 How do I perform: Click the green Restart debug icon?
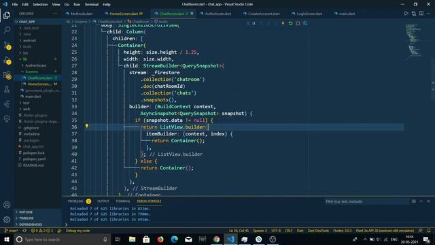[x=290, y=23]
